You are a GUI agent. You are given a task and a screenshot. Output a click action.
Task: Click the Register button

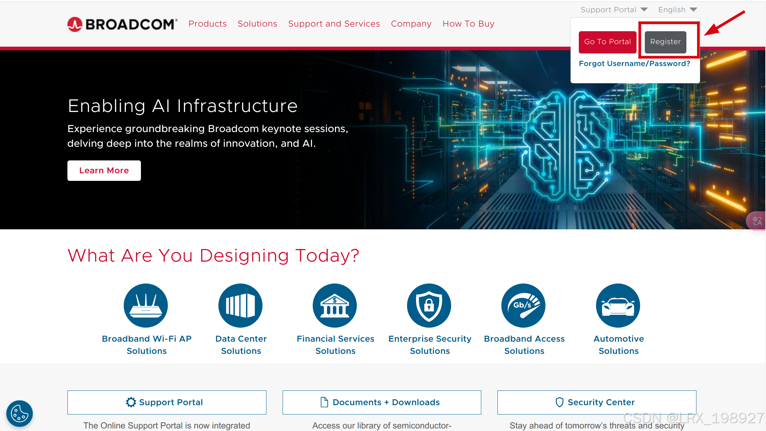pyautogui.click(x=665, y=42)
